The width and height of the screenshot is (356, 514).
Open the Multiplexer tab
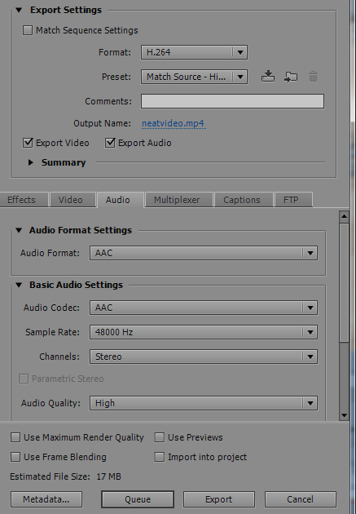click(177, 200)
